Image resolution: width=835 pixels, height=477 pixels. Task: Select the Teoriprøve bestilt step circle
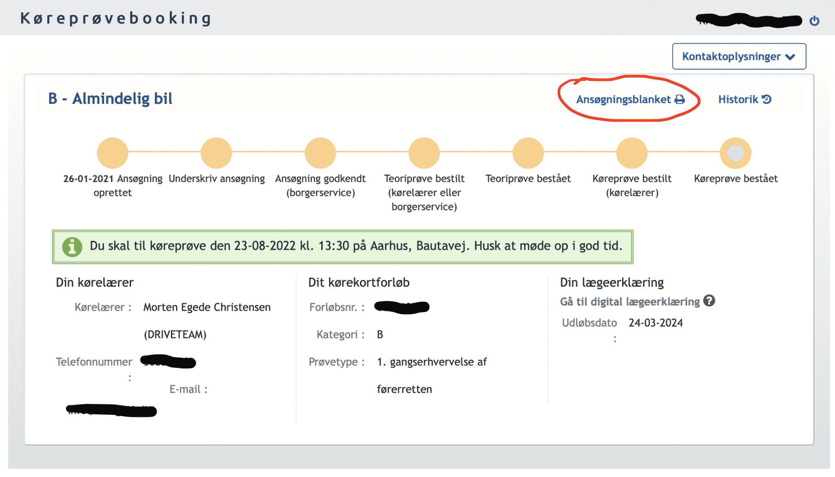tap(424, 153)
